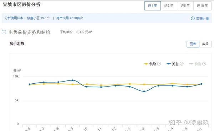This screenshot has width=214, height=131.
Task: Switch to the 近5年 time range
Action: click(x=185, y=6)
